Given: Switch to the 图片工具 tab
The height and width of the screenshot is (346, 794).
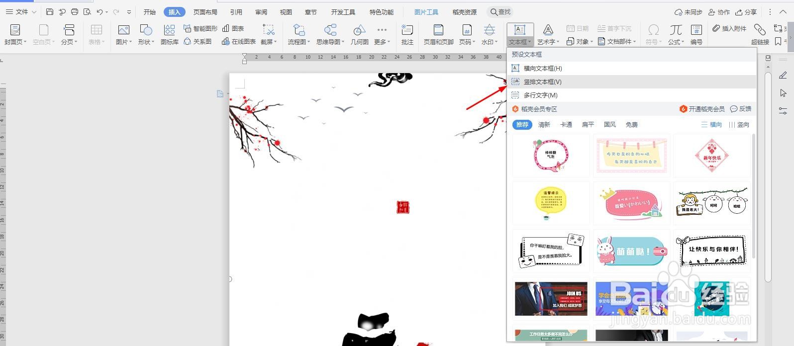Looking at the screenshot, I should pos(426,12).
